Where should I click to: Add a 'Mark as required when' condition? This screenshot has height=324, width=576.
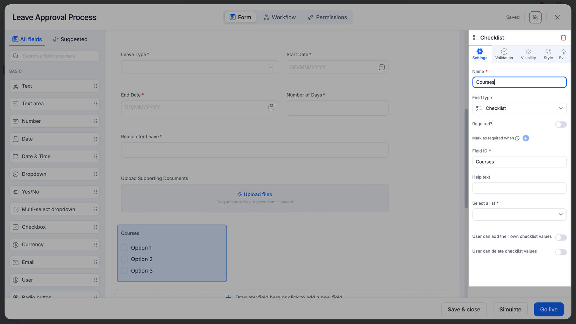[526, 138]
